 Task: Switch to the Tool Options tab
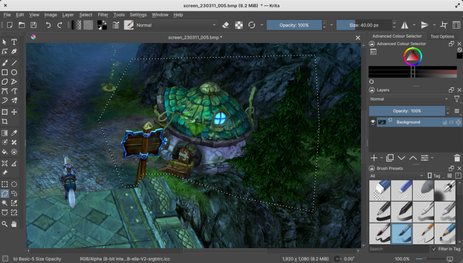(442, 37)
